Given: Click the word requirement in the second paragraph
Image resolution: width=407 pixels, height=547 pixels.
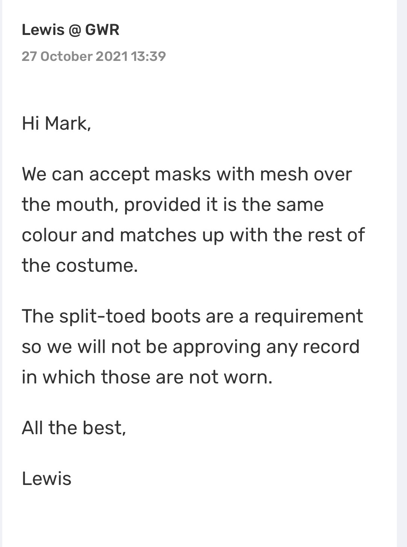Looking at the screenshot, I should [309, 316].
